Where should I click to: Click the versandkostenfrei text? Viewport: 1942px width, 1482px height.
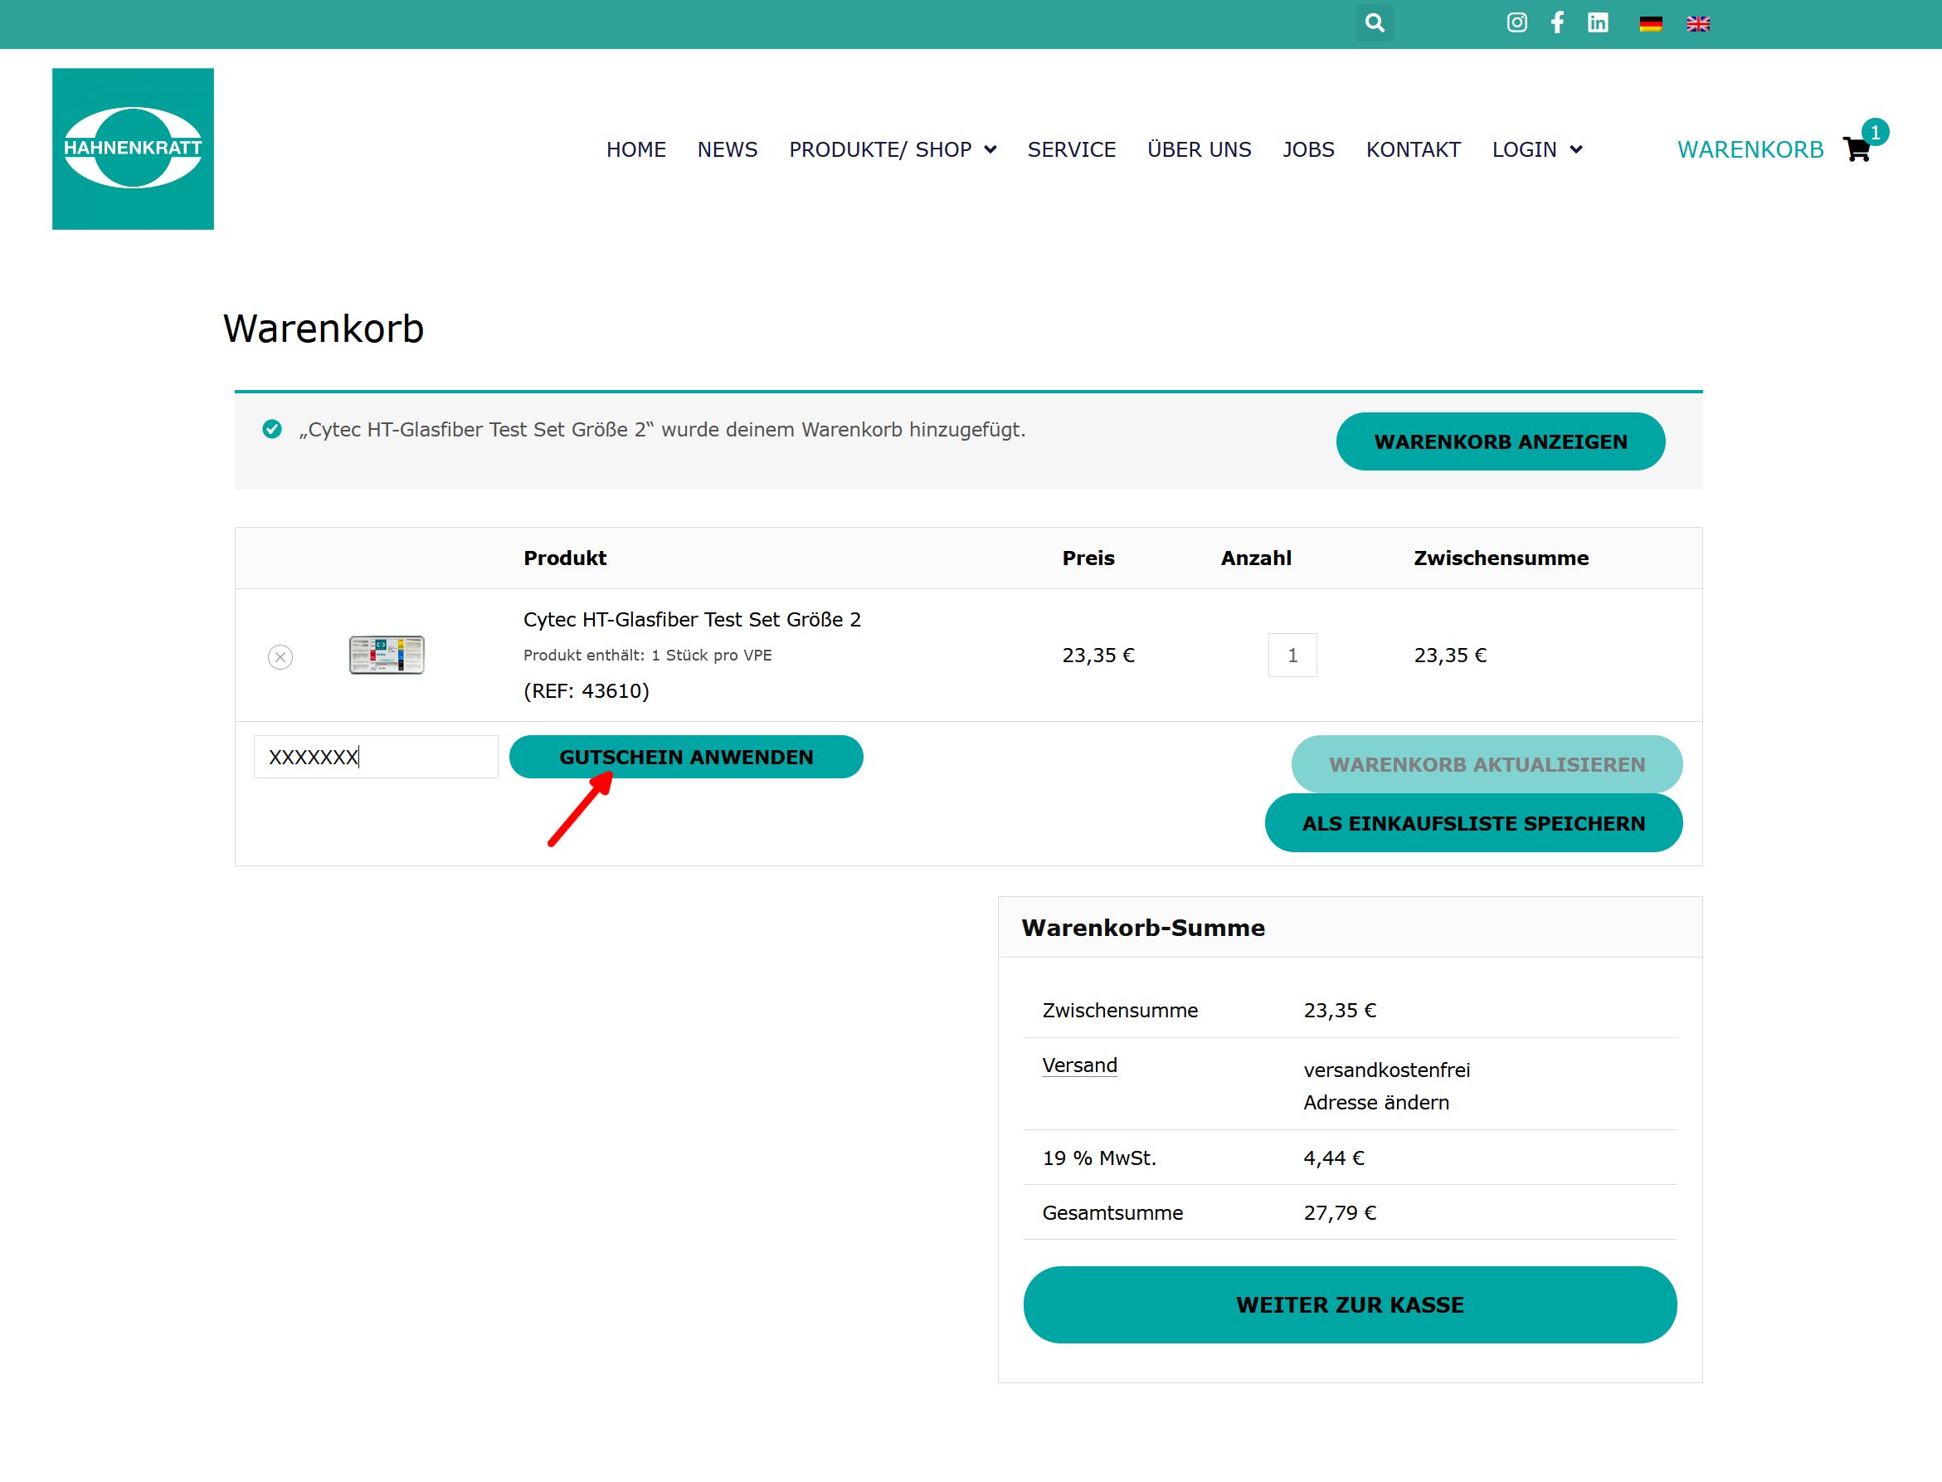(1386, 1070)
